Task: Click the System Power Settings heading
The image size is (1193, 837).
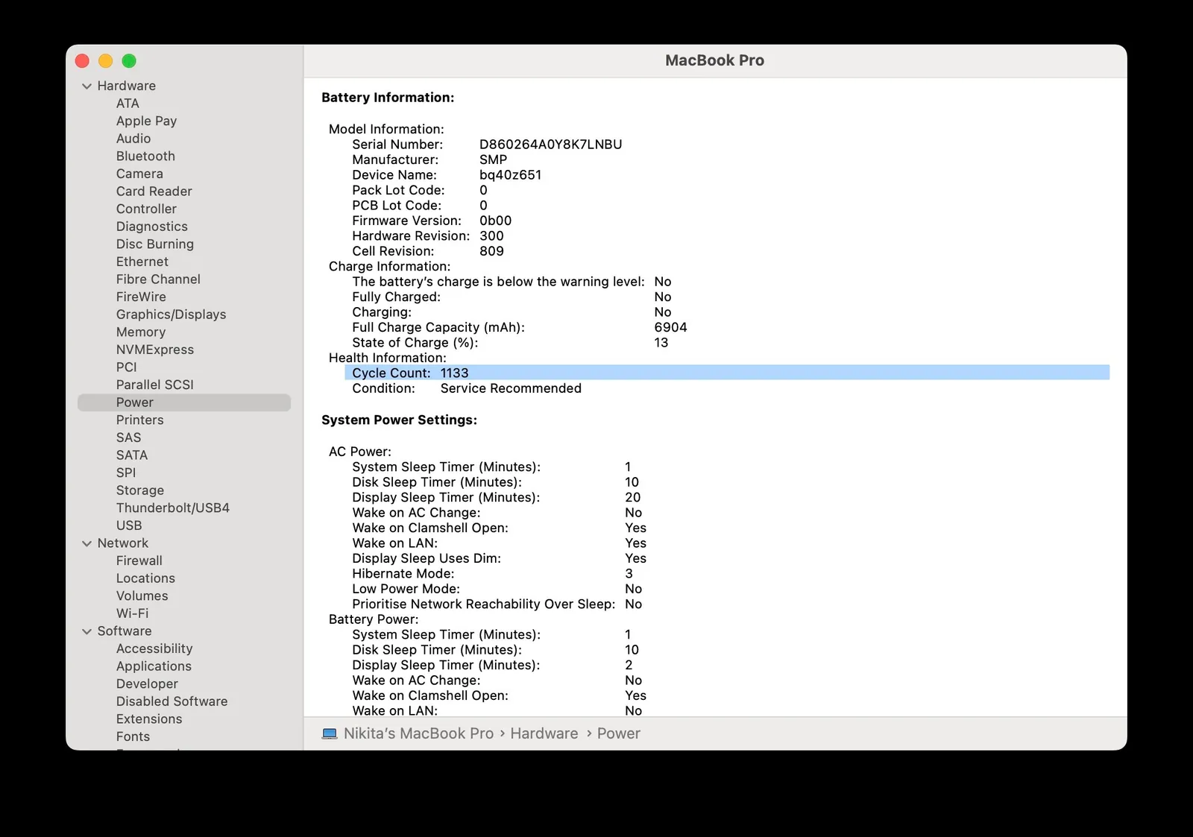Action: point(400,421)
